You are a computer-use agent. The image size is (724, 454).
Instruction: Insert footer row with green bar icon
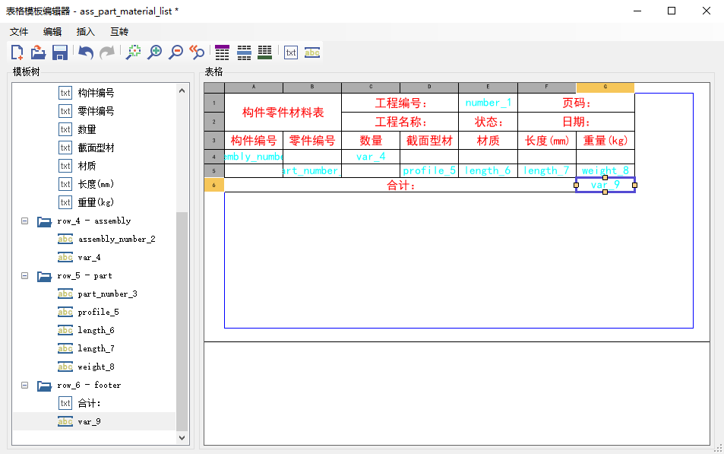(265, 52)
